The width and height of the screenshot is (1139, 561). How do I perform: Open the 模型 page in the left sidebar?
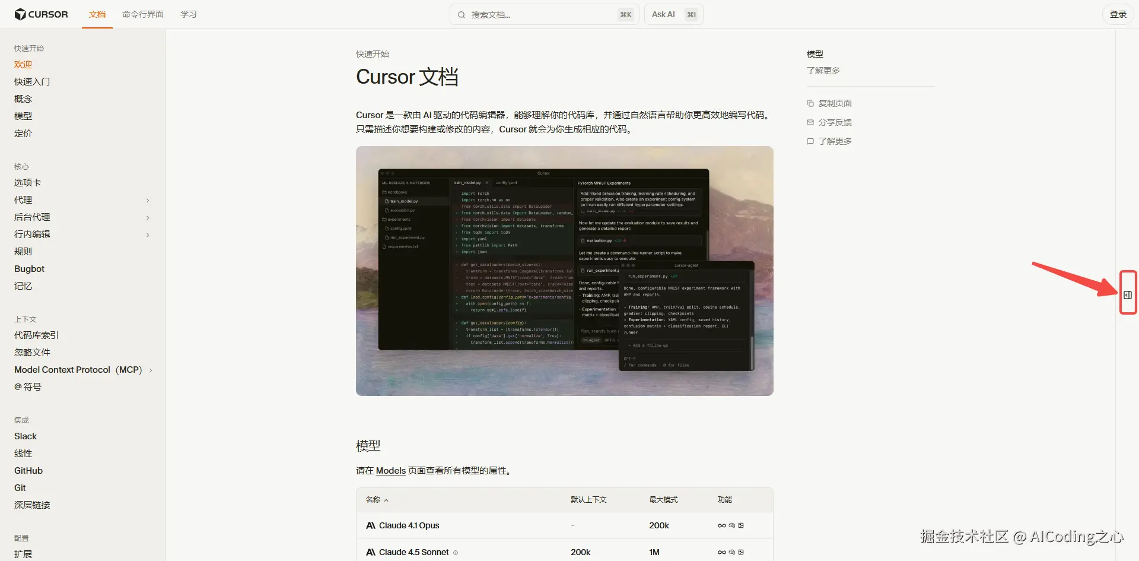pyautogui.click(x=23, y=116)
